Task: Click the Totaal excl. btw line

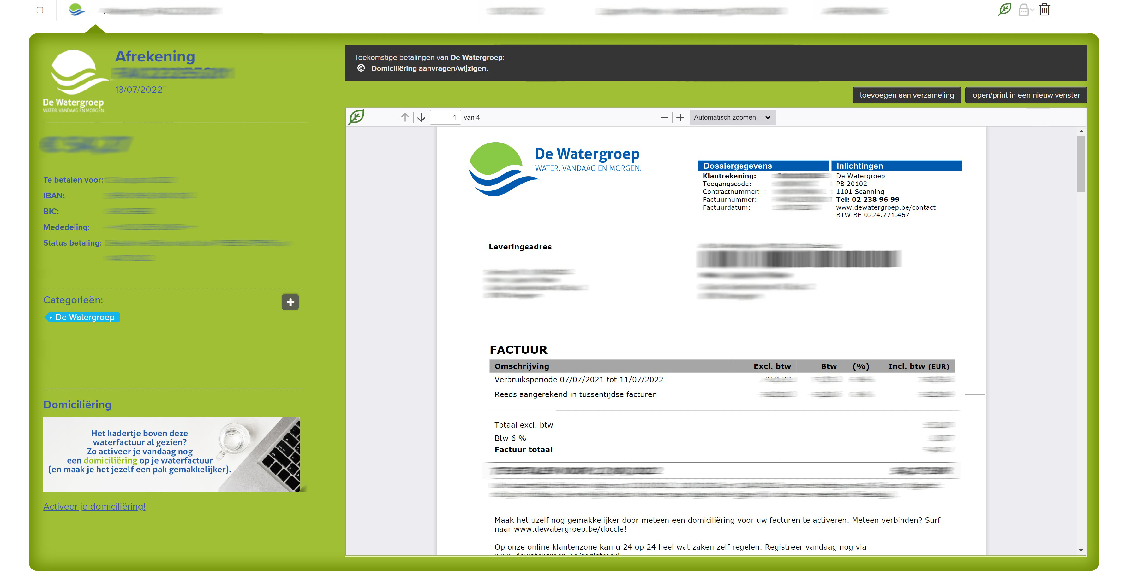Action: pyautogui.click(x=523, y=425)
